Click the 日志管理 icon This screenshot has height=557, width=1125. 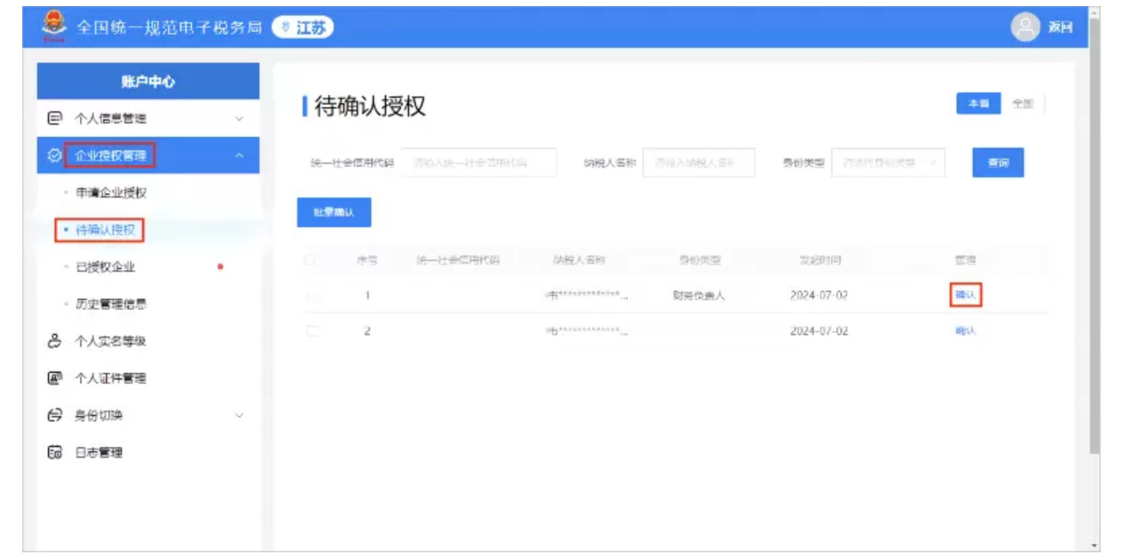(55, 452)
